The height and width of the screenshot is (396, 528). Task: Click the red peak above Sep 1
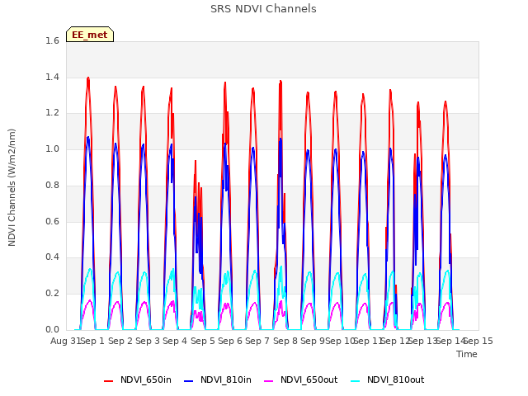pyautogui.click(x=88, y=79)
